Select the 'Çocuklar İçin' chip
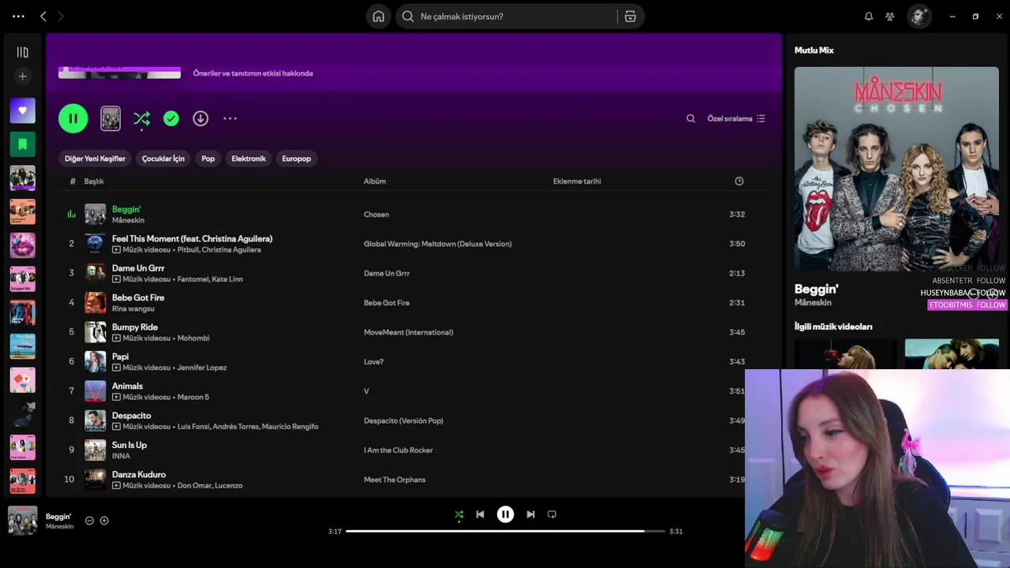The height and width of the screenshot is (568, 1010). click(163, 159)
